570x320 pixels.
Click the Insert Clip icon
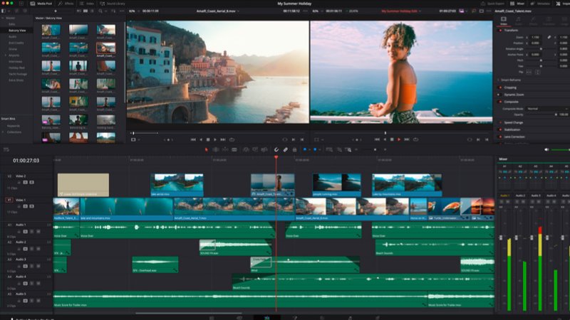pos(246,149)
